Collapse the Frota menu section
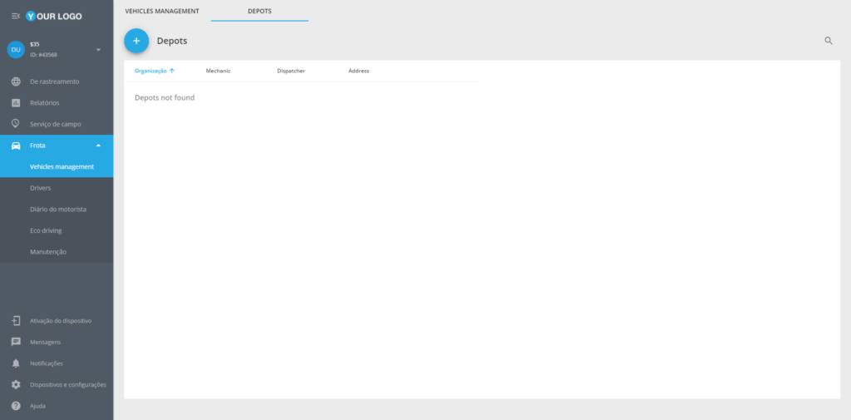 pos(98,146)
